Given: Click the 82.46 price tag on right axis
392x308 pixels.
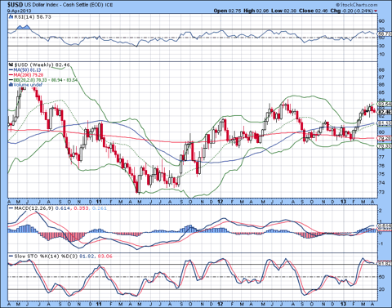Looking at the screenshot, I should coord(385,112).
